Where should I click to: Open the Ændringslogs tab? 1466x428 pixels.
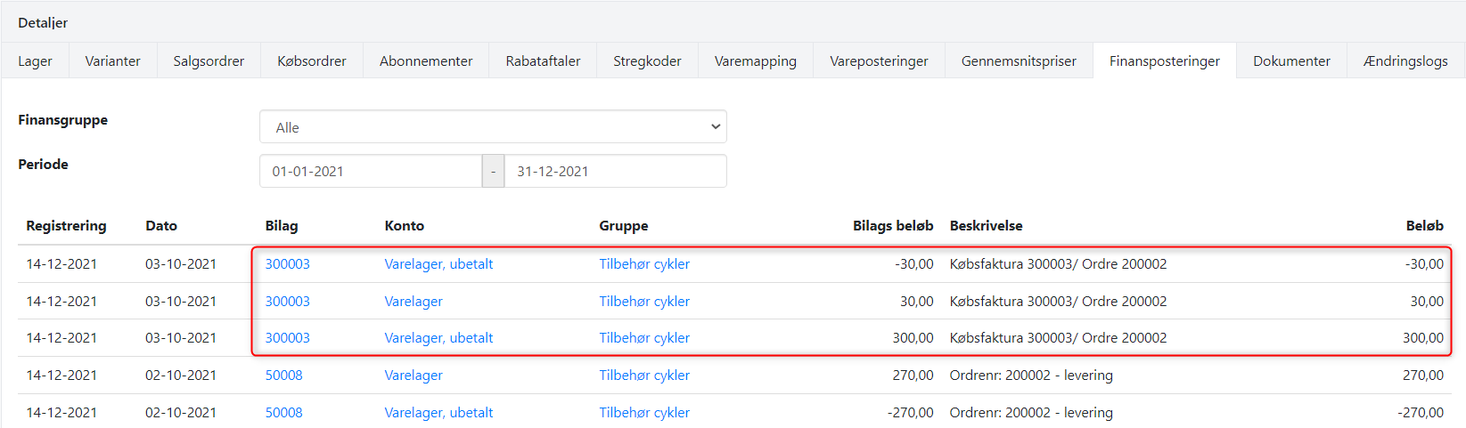click(1405, 61)
